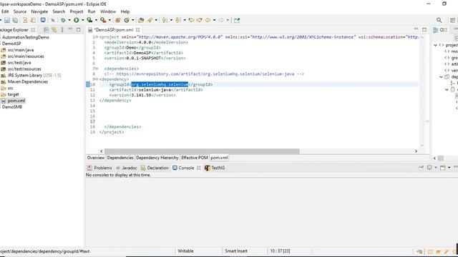Open the Problems view tab
458x257 pixels.
coord(99,168)
